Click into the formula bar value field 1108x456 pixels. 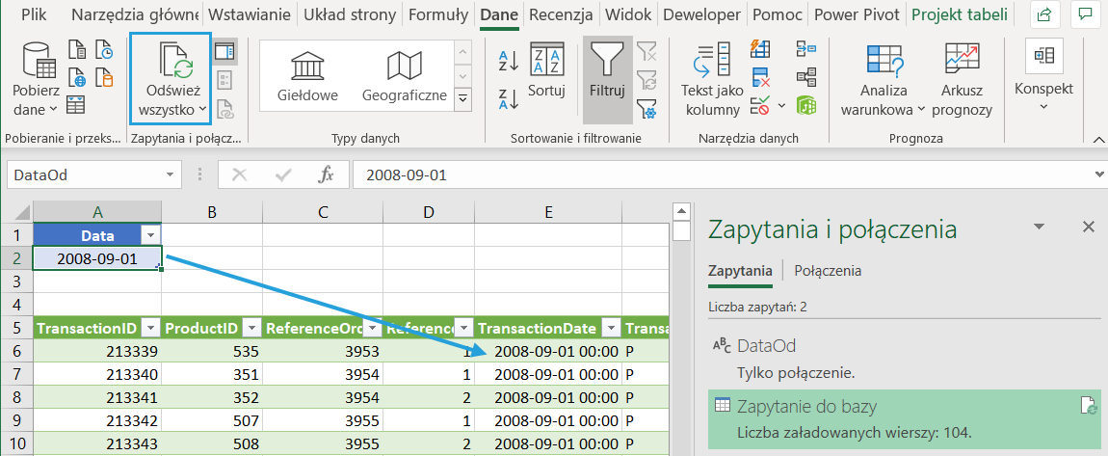723,174
